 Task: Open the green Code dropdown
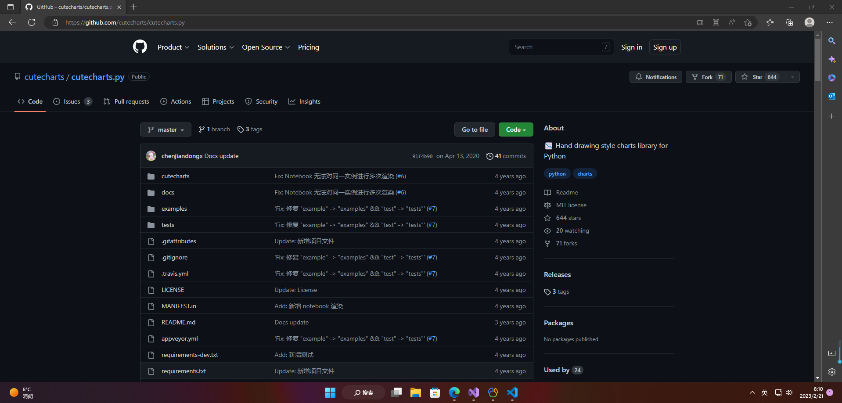tap(516, 130)
